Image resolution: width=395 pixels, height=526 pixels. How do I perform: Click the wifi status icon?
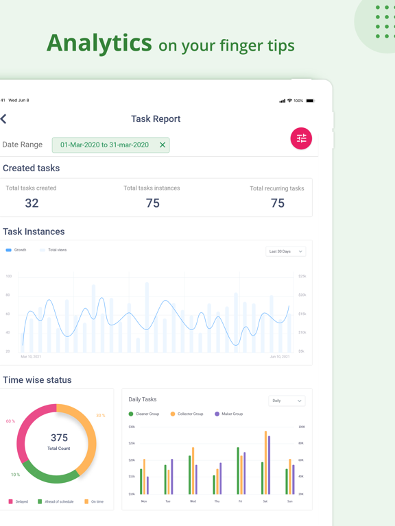pos(289,100)
